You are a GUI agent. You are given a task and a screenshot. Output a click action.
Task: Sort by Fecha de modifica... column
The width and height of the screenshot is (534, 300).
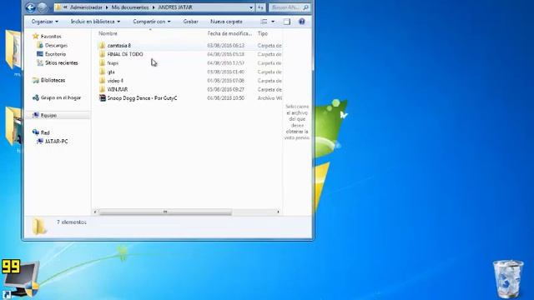229,33
